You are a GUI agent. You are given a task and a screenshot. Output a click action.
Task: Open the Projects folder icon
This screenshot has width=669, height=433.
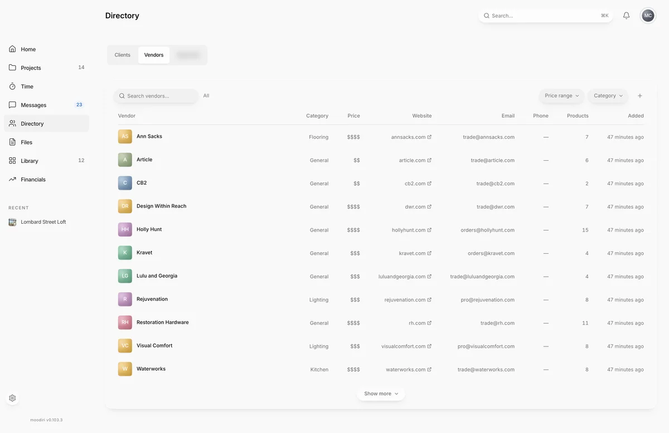pos(12,68)
